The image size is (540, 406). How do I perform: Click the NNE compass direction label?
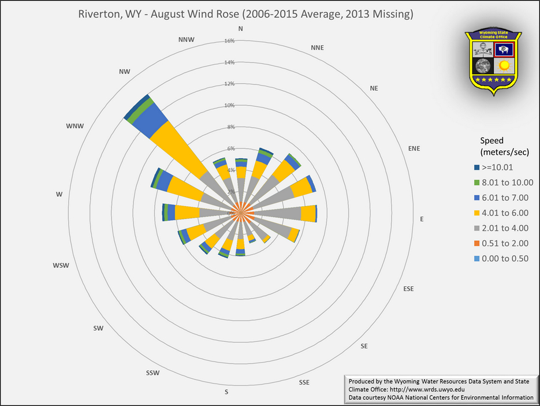pyautogui.click(x=317, y=47)
